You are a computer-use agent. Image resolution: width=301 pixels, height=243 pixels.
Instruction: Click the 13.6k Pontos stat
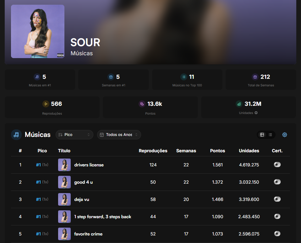coord(155,104)
